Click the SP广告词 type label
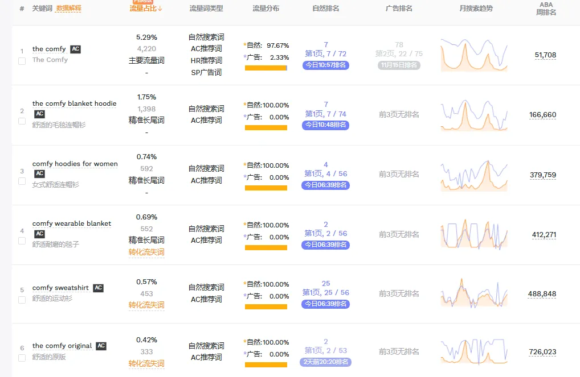The image size is (580, 377). [206, 72]
